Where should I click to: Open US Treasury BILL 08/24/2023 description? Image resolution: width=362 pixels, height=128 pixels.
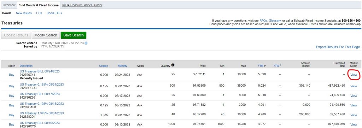(x=40, y=71)
